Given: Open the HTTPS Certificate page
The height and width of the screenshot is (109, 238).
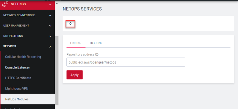Looking at the screenshot, I should tap(18, 78).
